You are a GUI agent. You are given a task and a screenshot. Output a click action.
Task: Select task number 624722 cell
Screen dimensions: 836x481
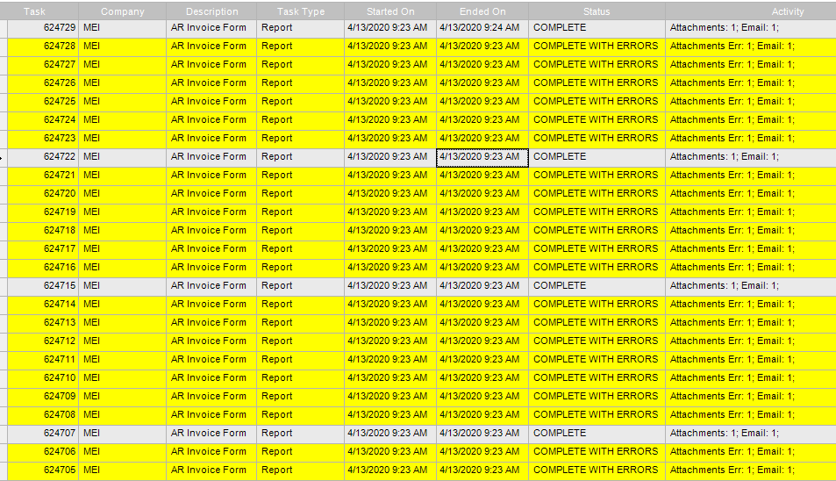coord(43,157)
